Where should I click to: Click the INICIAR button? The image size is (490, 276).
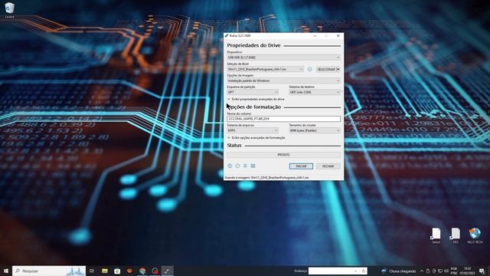(x=301, y=166)
